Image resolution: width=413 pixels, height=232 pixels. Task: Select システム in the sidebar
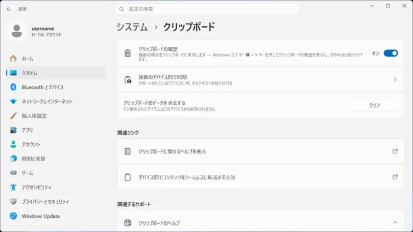pos(56,73)
